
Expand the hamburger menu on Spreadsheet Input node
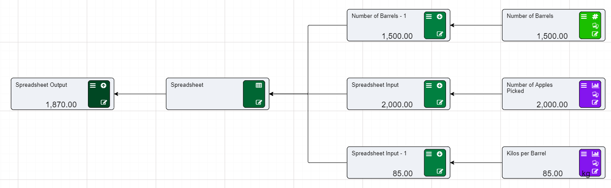(429, 85)
